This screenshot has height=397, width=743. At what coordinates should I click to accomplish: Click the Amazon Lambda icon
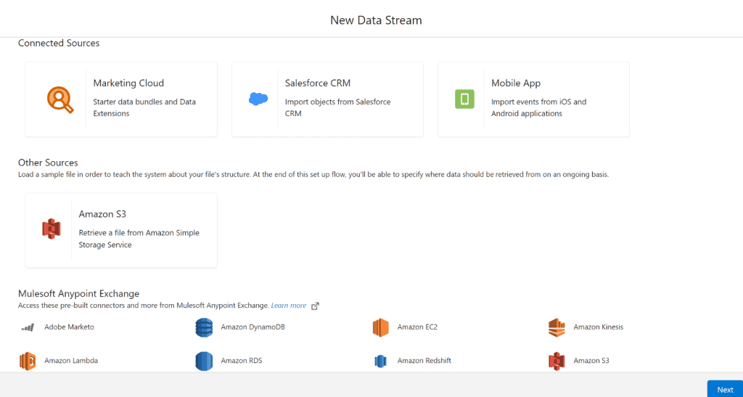[28, 361]
